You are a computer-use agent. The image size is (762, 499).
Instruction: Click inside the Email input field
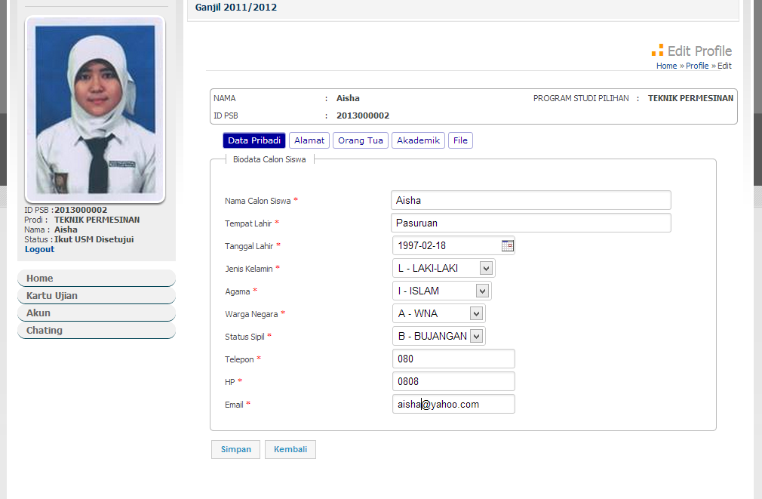453,404
